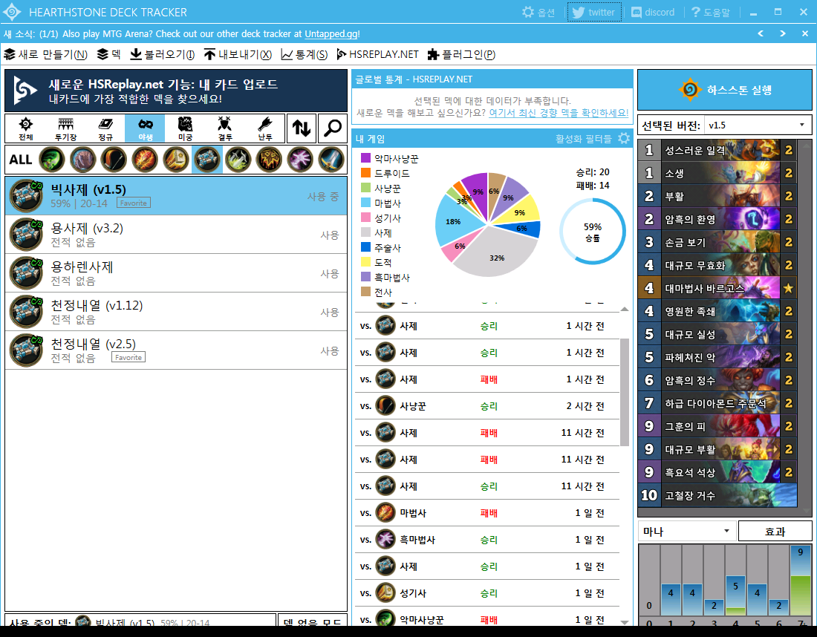The height and width of the screenshot is (637, 817).
Task: Dismiss the news bar with X
Action: pos(805,33)
